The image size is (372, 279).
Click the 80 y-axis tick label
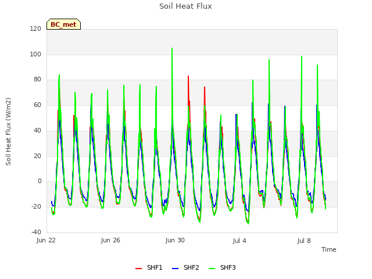(37, 80)
